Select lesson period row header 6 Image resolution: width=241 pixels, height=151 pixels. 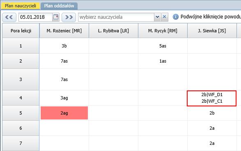pos(21,128)
